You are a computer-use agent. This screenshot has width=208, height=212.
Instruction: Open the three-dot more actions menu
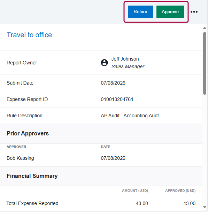coord(194,12)
